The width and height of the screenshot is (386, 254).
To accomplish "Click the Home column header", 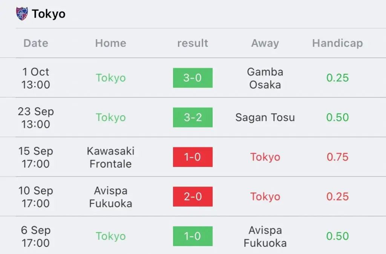I will [x=111, y=43].
